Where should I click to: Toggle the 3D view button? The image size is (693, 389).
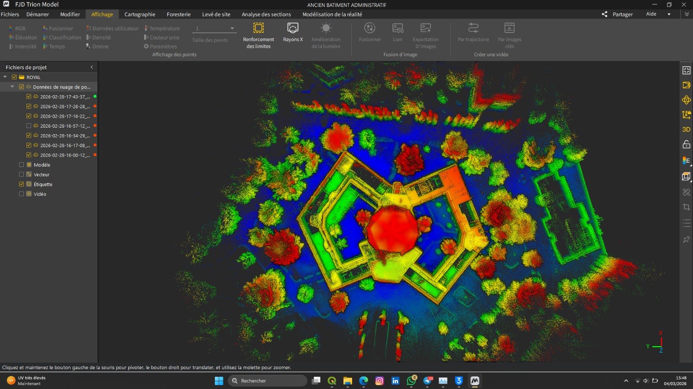point(686,129)
